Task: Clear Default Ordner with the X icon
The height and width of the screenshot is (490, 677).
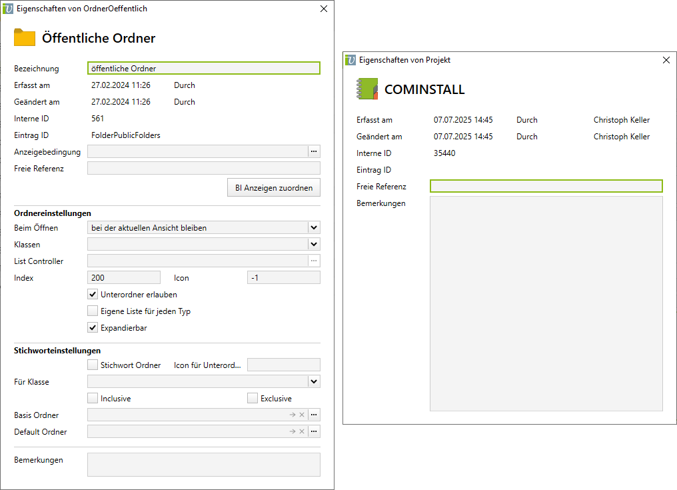Action: click(301, 431)
